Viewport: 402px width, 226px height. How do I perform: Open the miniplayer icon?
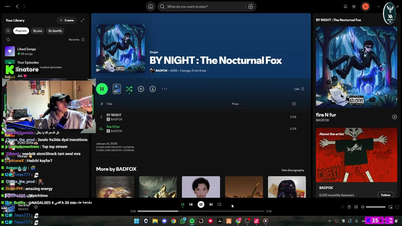(x=390, y=207)
